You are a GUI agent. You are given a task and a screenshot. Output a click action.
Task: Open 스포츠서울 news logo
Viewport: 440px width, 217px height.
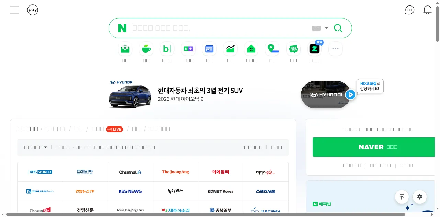tap(266, 191)
